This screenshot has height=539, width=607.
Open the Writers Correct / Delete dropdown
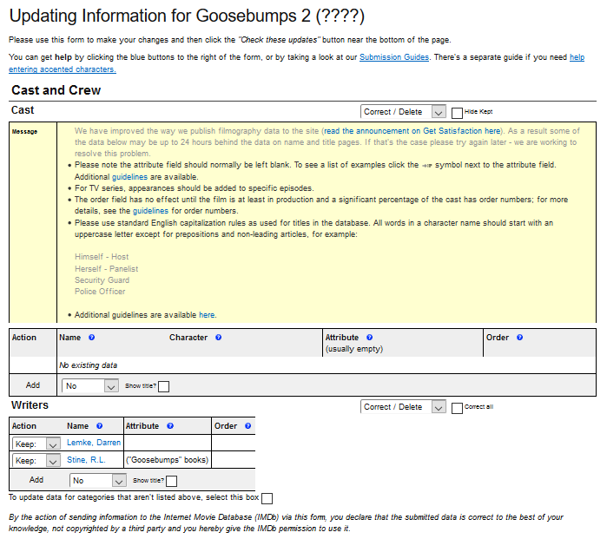[403, 407]
